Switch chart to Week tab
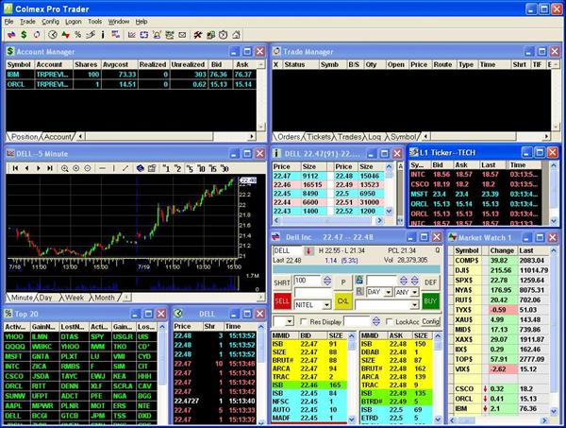566x428 pixels. coord(75,298)
